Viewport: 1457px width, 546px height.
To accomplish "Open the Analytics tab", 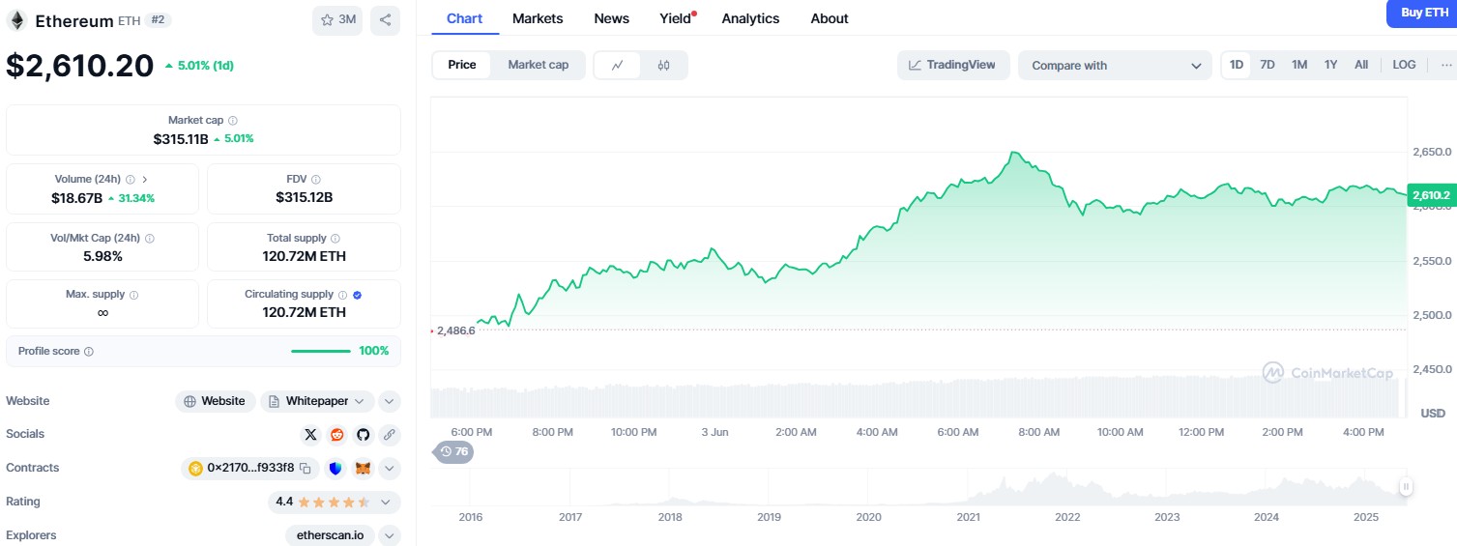I will [x=750, y=18].
